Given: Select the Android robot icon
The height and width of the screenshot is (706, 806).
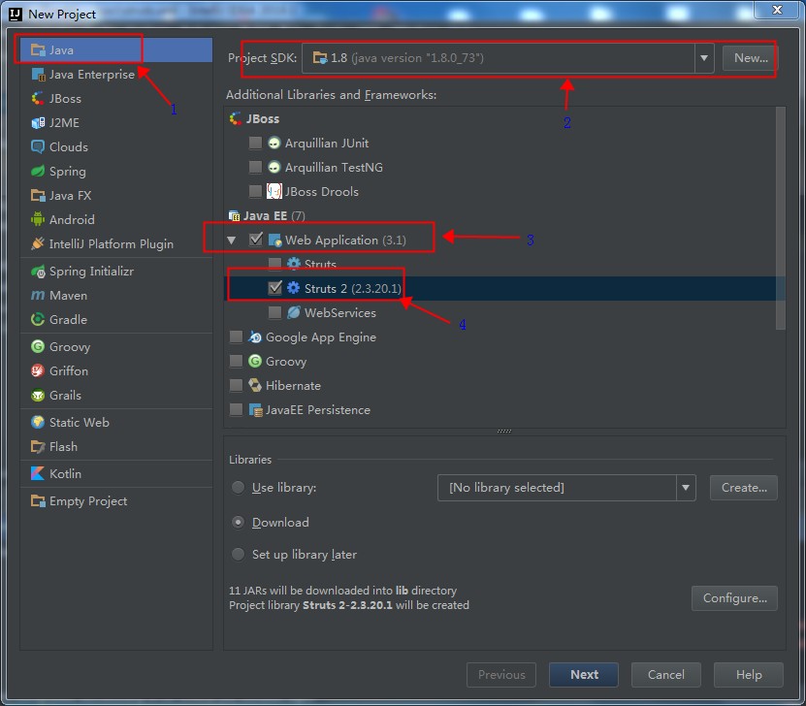Looking at the screenshot, I should [38, 219].
